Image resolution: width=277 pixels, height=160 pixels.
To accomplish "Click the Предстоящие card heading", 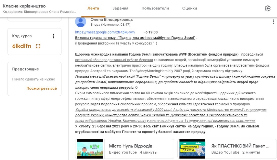I will [26, 69].
